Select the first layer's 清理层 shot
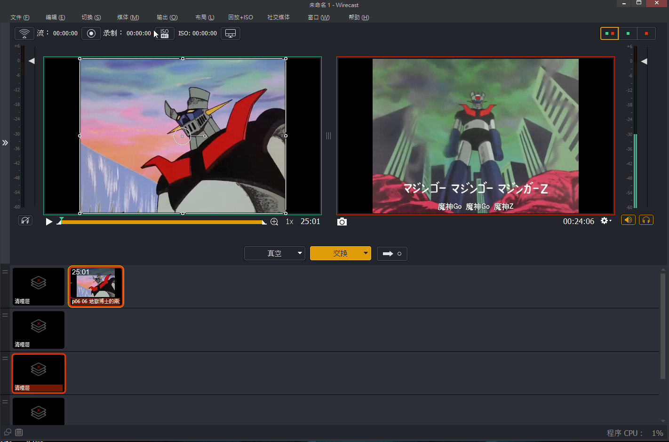 (39, 287)
